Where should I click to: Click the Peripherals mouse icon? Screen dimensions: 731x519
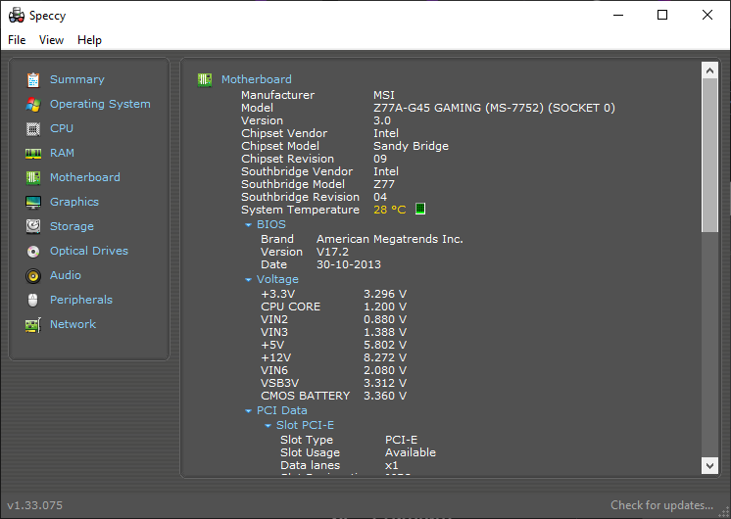33,300
